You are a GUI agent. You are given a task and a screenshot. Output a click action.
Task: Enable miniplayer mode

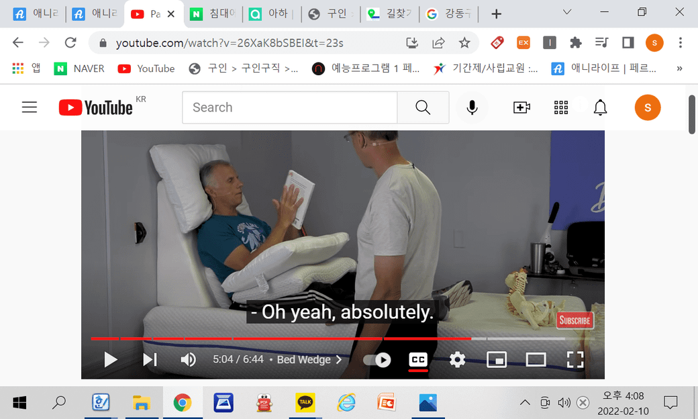[496, 360]
